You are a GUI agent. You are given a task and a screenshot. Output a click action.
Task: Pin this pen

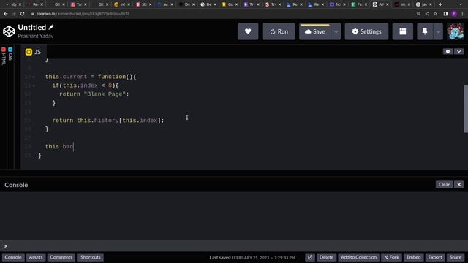[425, 31]
